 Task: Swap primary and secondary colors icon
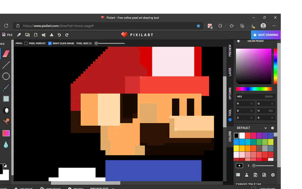coord(5,165)
